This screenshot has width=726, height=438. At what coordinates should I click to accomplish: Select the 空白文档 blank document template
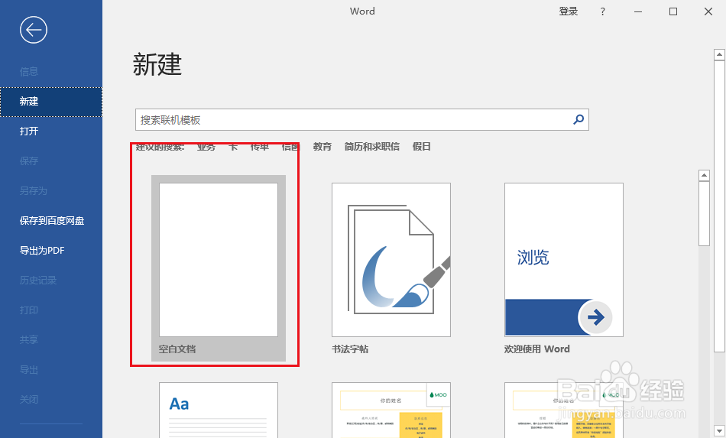click(x=219, y=268)
